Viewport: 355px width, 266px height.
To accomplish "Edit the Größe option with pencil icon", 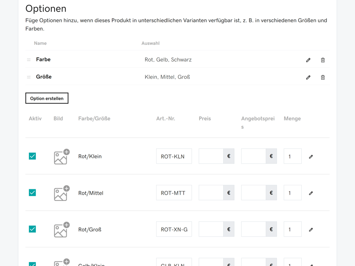I will [308, 77].
